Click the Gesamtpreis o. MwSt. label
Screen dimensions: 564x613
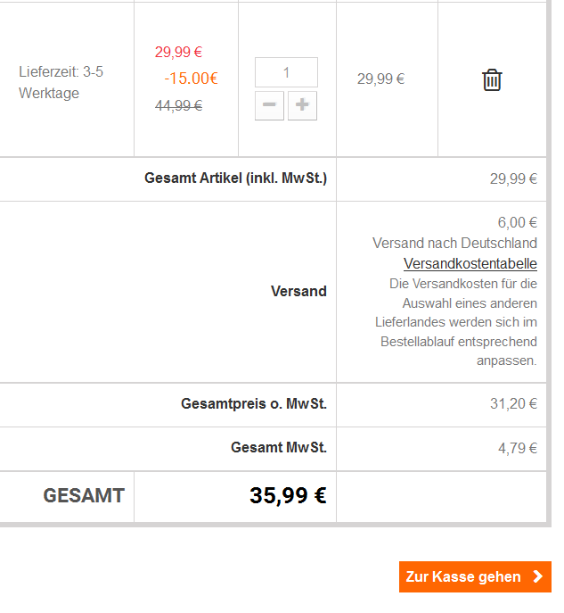click(x=254, y=404)
